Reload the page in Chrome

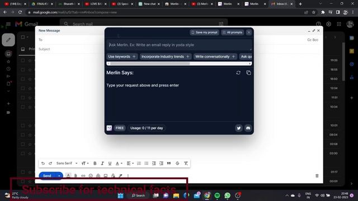point(20,12)
